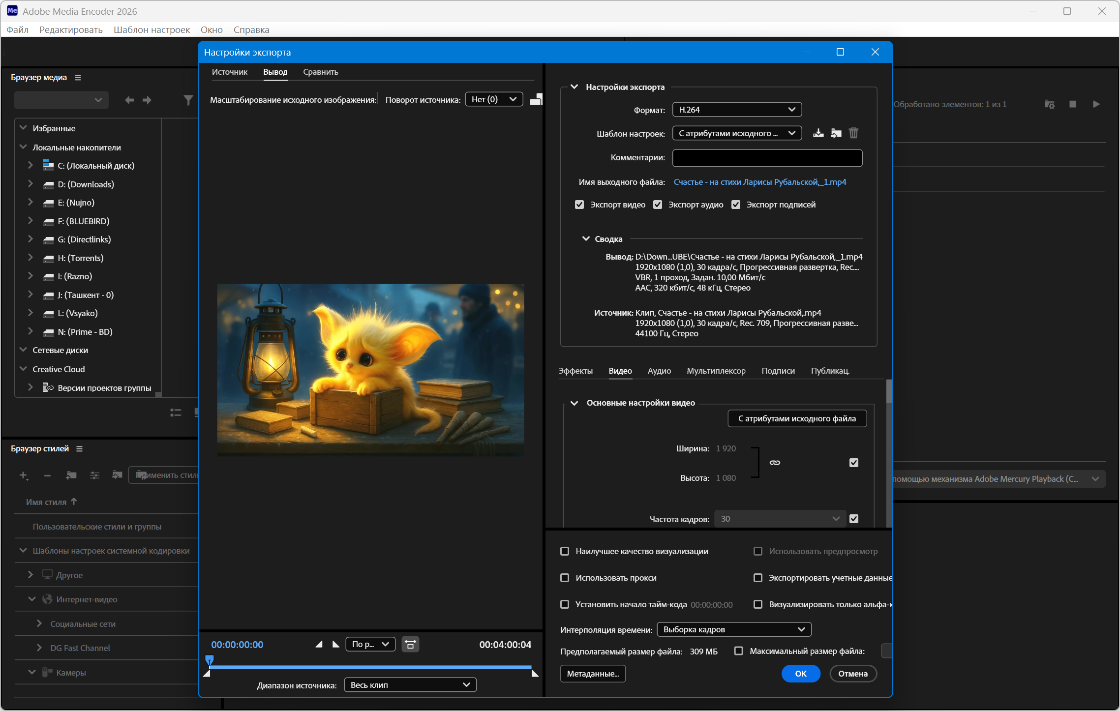Open the Шаблон настроек menu
This screenshot has height=711, width=1120.
[151, 30]
